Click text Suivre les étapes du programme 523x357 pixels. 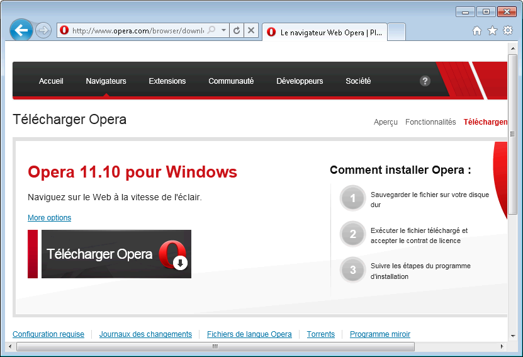coord(420,266)
